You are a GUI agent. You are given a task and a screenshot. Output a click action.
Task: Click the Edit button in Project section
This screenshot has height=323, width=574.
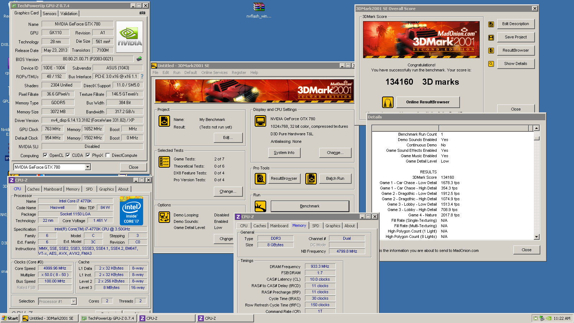click(228, 138)
